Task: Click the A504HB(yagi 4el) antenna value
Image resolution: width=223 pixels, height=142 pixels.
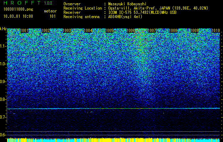Action: coord(125,17)
